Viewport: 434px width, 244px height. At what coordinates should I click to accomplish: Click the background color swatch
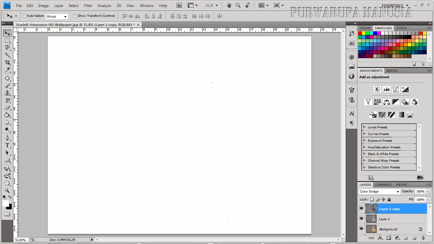pos(10,207)
